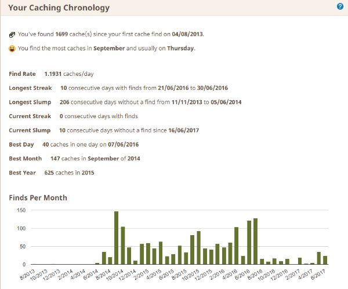Click the 'Longest Slump' label
This screenshot has height=289, width=348.
(30, 102)
